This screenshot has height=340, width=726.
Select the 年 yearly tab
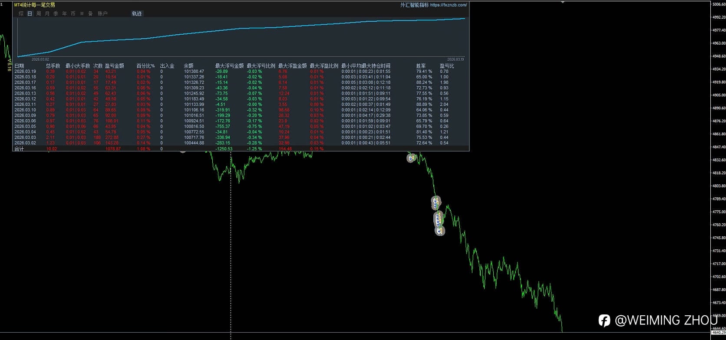[64, 14]
